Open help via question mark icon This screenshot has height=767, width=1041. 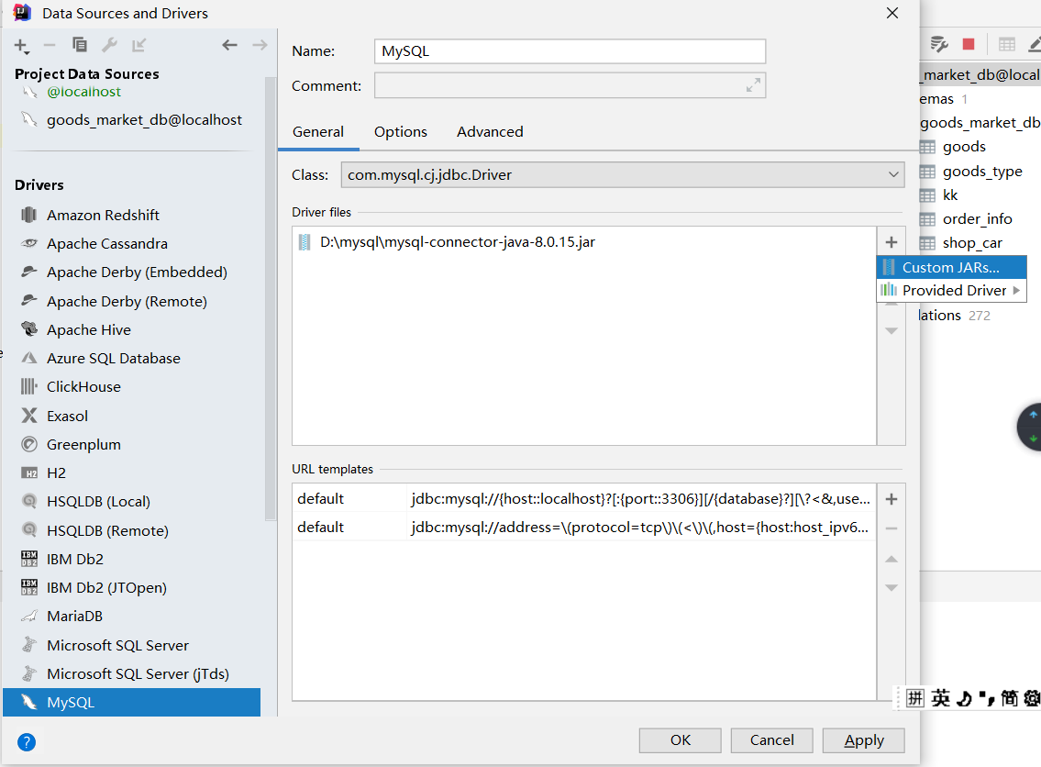coord(27,741)
